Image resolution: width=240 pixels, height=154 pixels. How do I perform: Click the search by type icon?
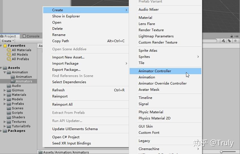click(x=223, y=41)
